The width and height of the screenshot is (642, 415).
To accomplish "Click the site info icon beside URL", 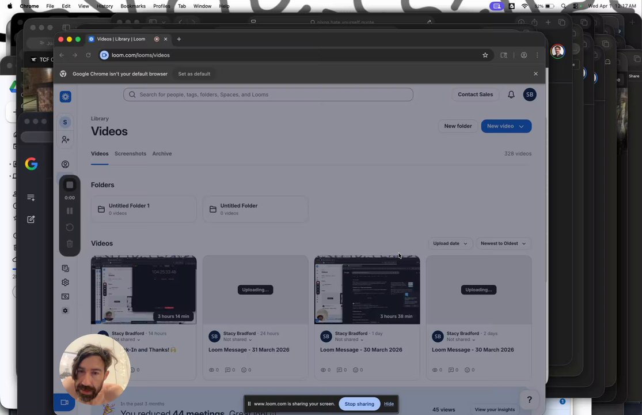I will tap(104, 55).
